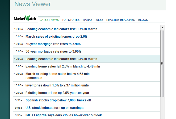
Task: Click the 'News Viewer' heading
Action: [x=33, y=4]
